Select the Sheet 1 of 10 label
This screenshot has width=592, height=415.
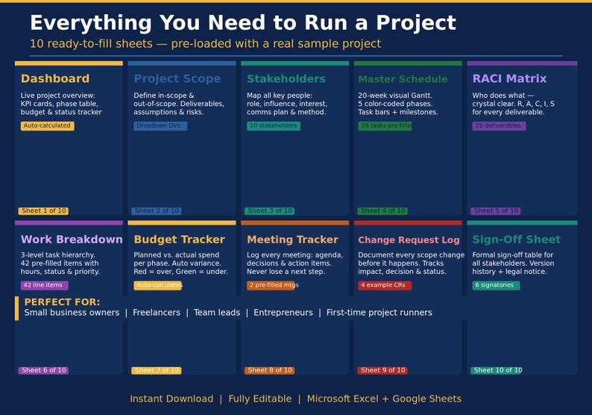43,211
